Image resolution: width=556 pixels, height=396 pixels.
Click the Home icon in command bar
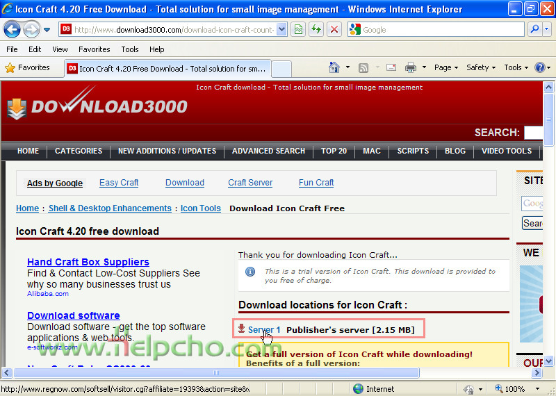(334, 67)
